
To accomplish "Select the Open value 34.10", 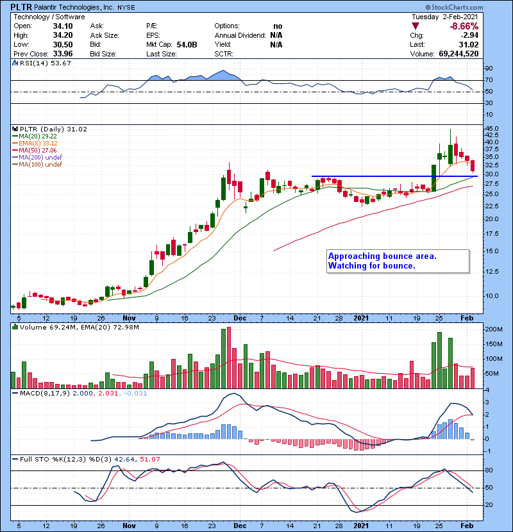I will (x=63, y=26).
